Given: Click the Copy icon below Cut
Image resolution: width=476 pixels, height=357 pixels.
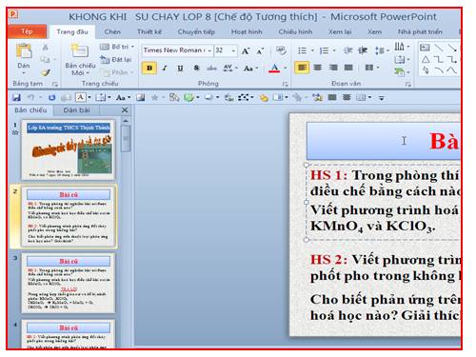Looking at the screenshot, I should pyautogui.click(x=45, y=59).
